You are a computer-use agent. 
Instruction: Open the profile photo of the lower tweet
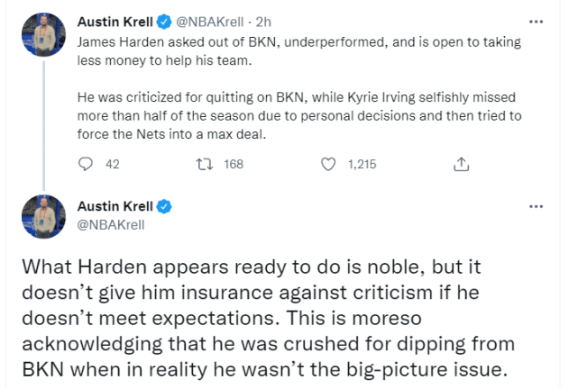click(x=44, y=216)
